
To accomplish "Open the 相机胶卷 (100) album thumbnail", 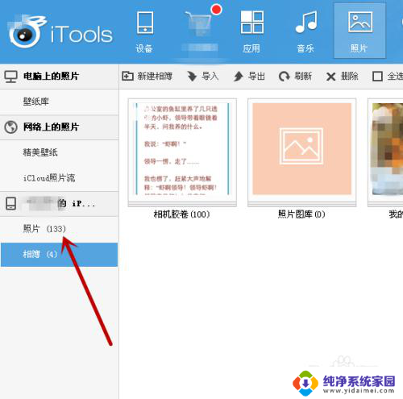I will (x=182, y=152).
